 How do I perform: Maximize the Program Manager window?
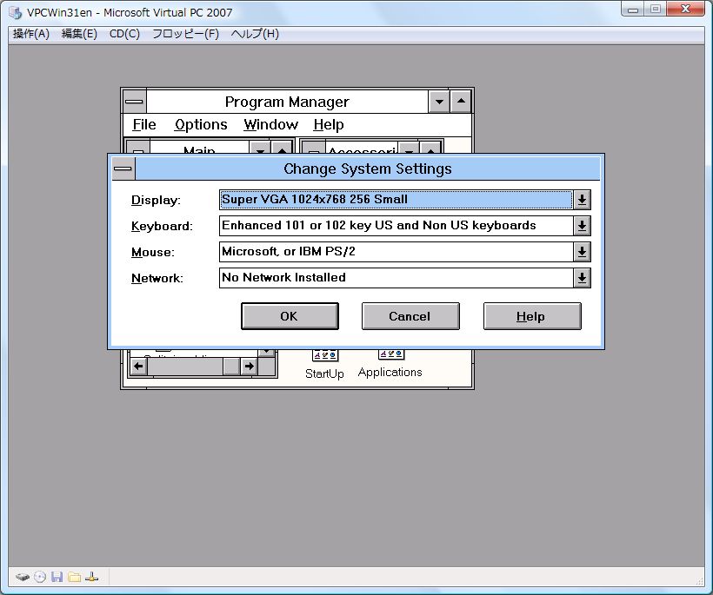tap(461, 102)
